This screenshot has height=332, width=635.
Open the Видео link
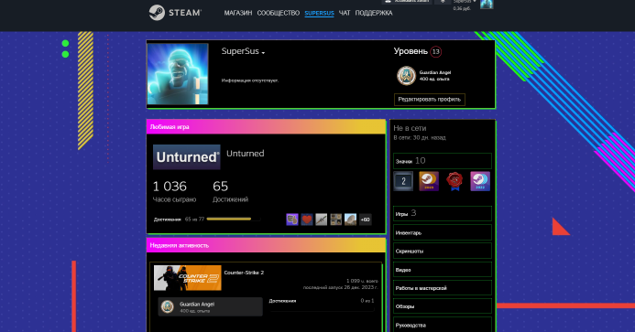point(443,269)
